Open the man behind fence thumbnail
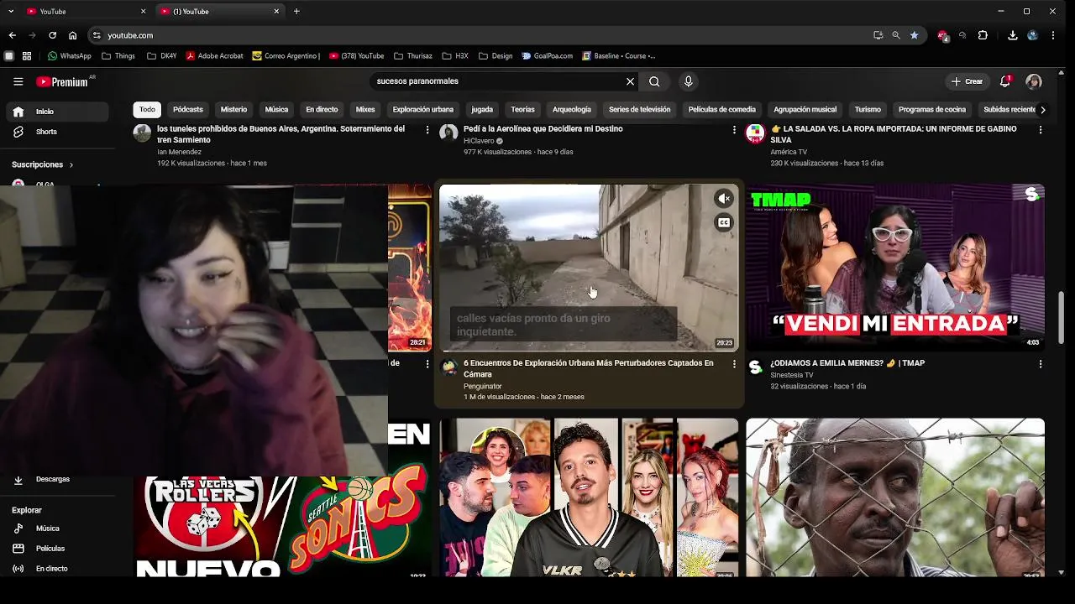The width and height of the screenshot is (1075, 604). coord(895,497)
